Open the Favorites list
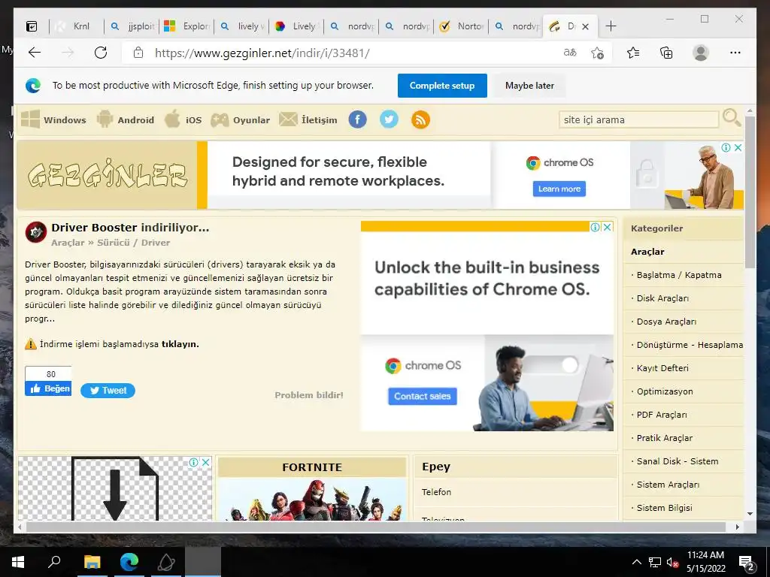This screenshot has height=577, width=770. 633,53
